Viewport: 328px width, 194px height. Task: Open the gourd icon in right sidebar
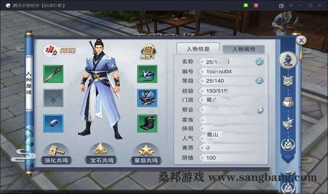(x=288, y=123)
